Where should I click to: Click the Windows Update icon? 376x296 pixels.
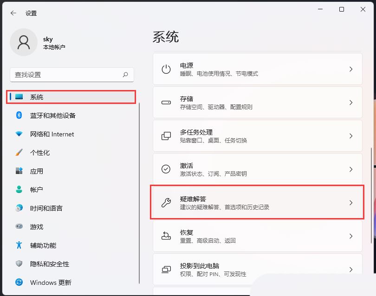point(19,282)
